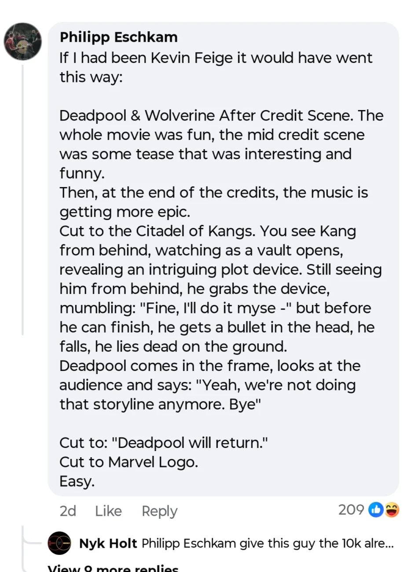
Task: Click the "Easy." line in the comment
Action: pos(77,481)
